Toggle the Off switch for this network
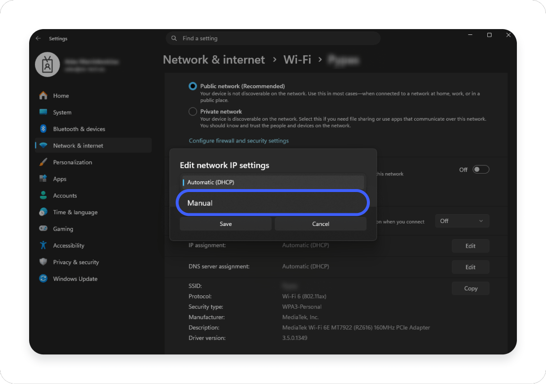 [481, 169]
